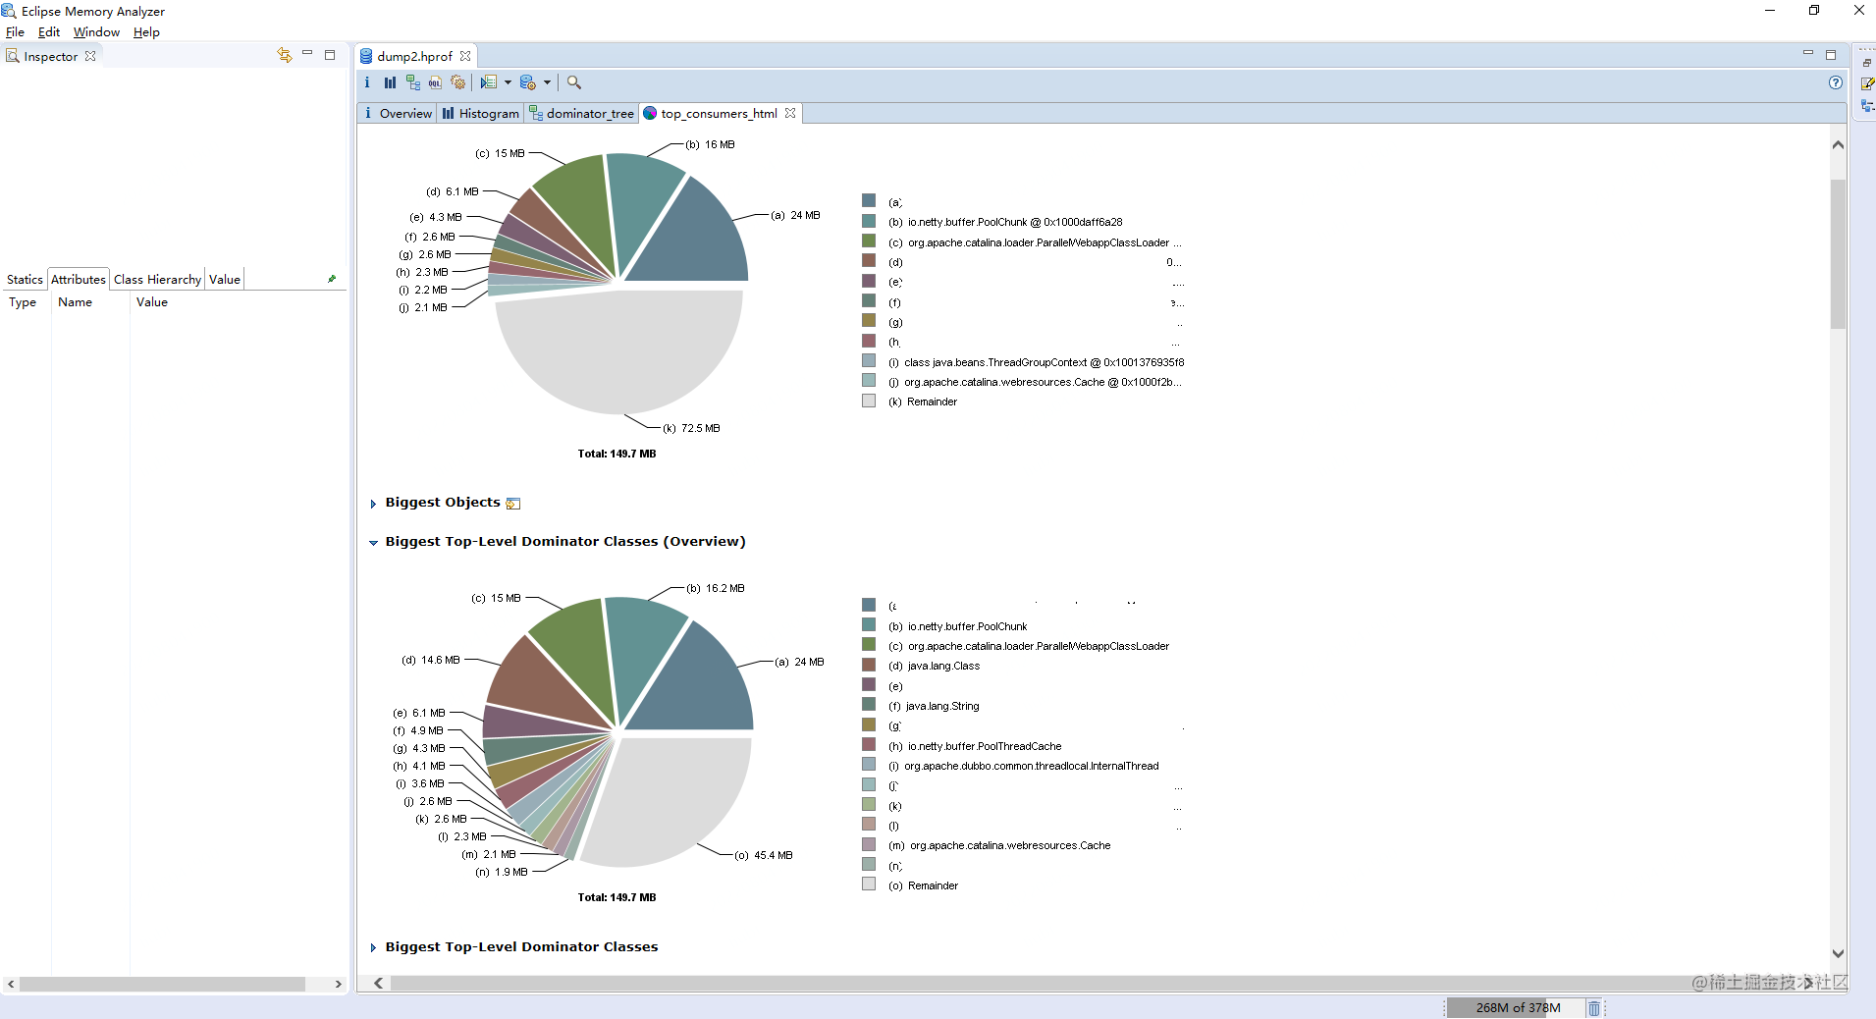Click legend text org.apache.catalina.webresources.Cache @ 0x1000f2b
The height and width of the screenshot is (1019, 1876).
[1043, 383]
